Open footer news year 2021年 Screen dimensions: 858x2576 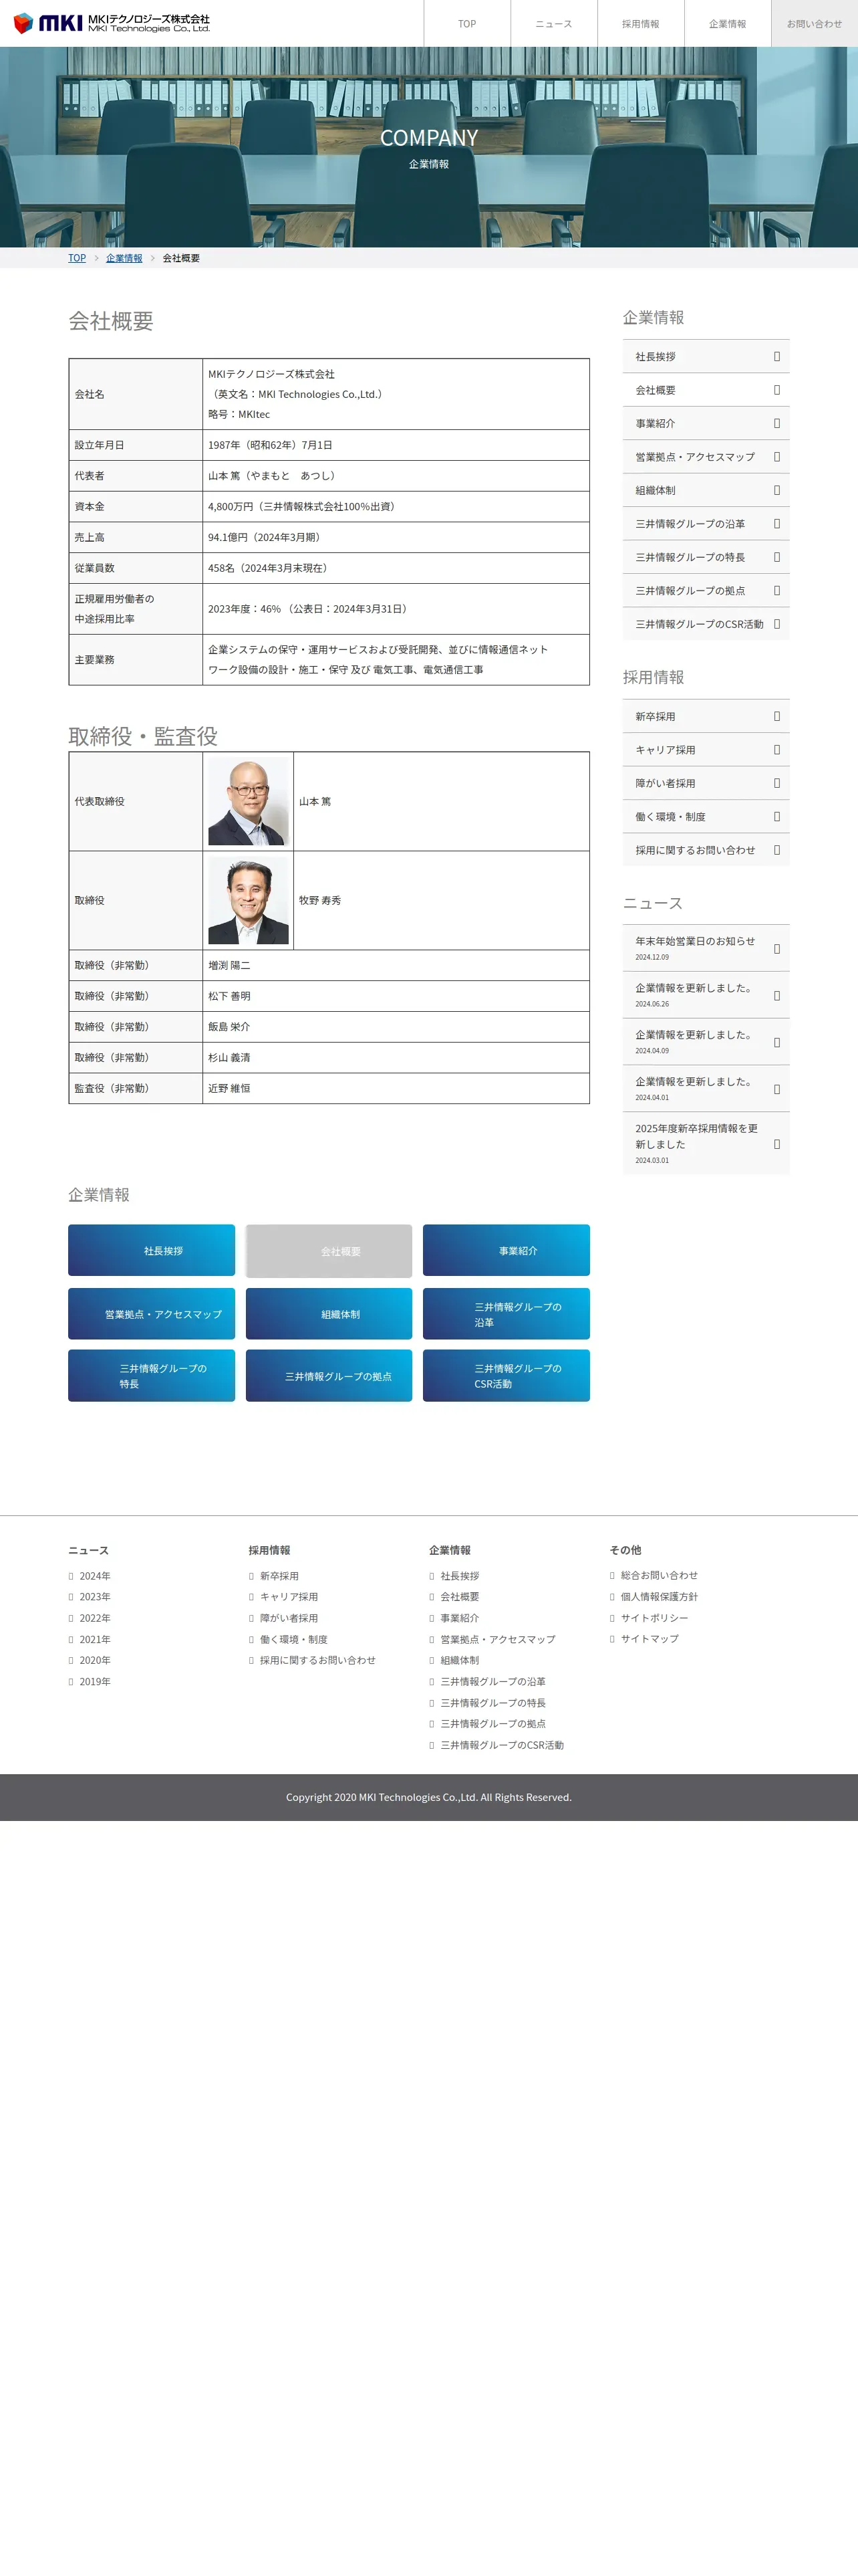pos(95,1639)
